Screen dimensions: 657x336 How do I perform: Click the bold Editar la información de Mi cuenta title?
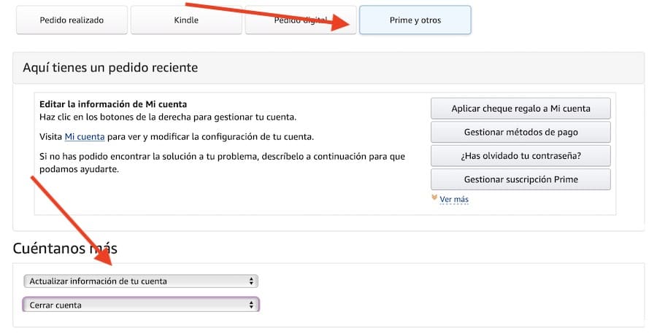pyautogui.click(x=113, y=103)
